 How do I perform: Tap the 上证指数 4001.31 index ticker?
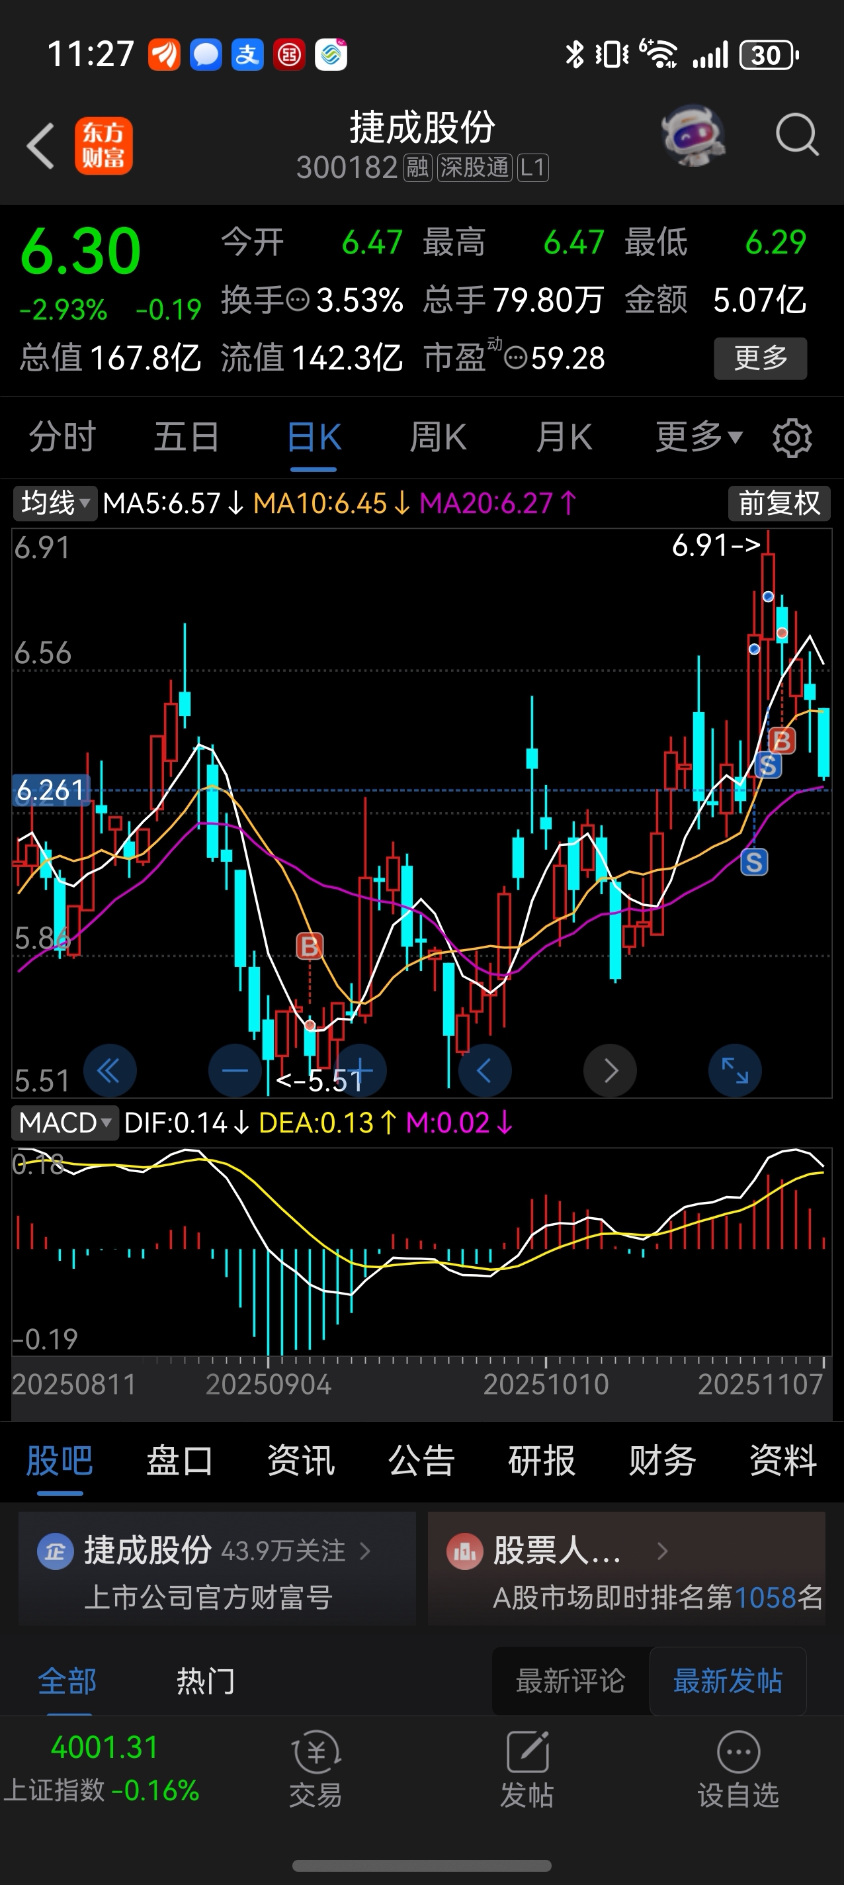[103, 1769]
